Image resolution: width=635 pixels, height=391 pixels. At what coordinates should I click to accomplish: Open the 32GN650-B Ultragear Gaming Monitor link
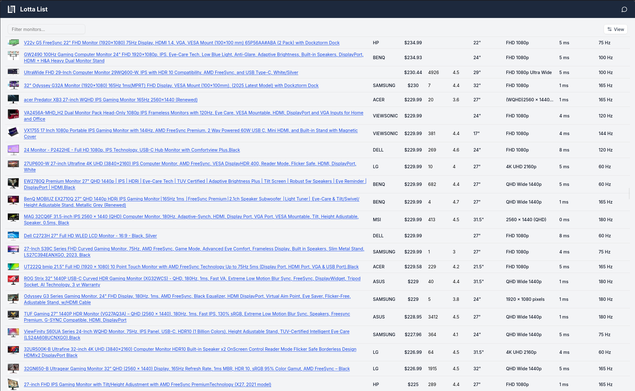(x=187, y=369)
